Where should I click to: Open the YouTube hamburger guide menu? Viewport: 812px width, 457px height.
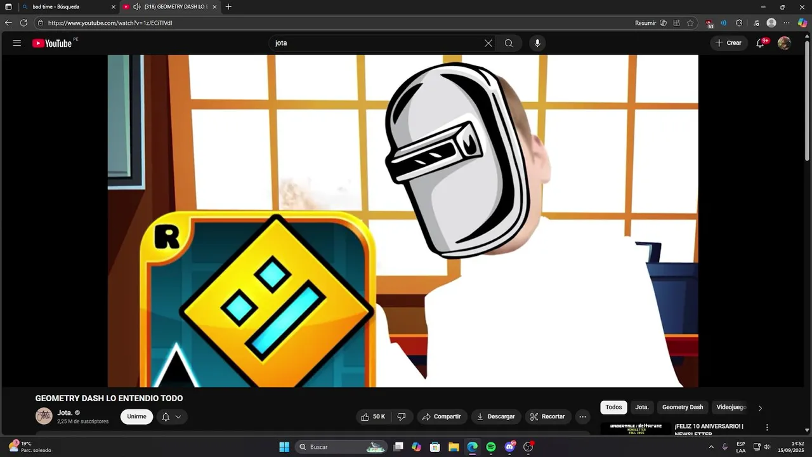coord(17,43)
